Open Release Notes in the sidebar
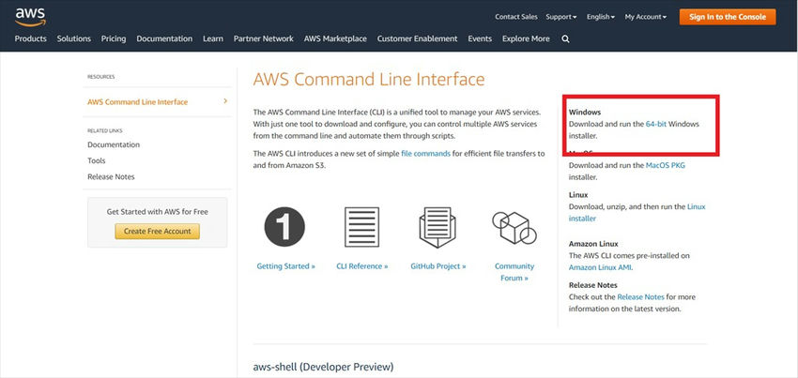The image size is (798, 378). pyautogui.click(x=111, y=177)
